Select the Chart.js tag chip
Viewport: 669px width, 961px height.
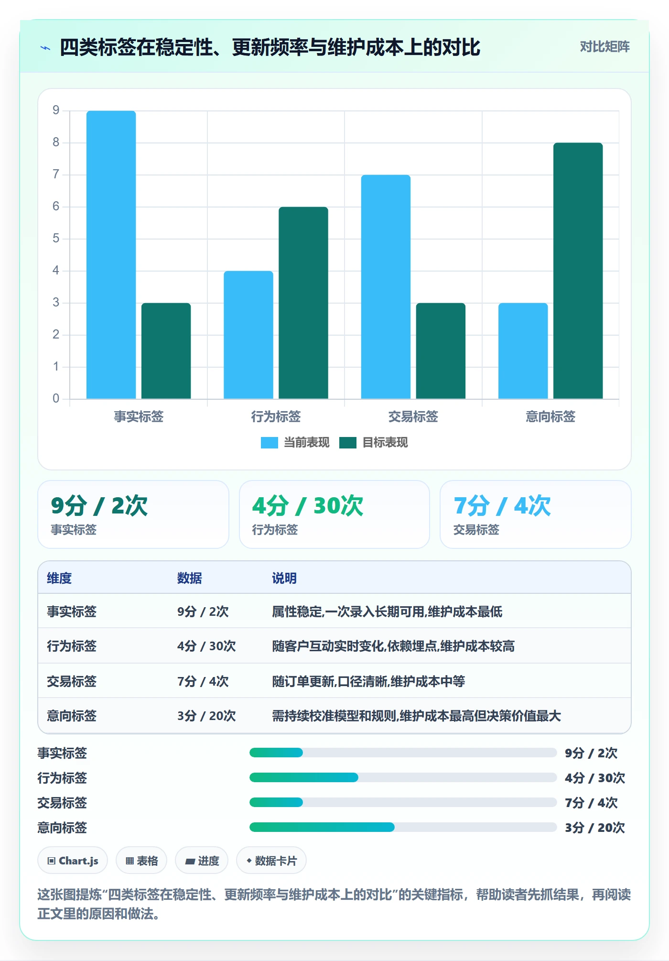[73, 861]
